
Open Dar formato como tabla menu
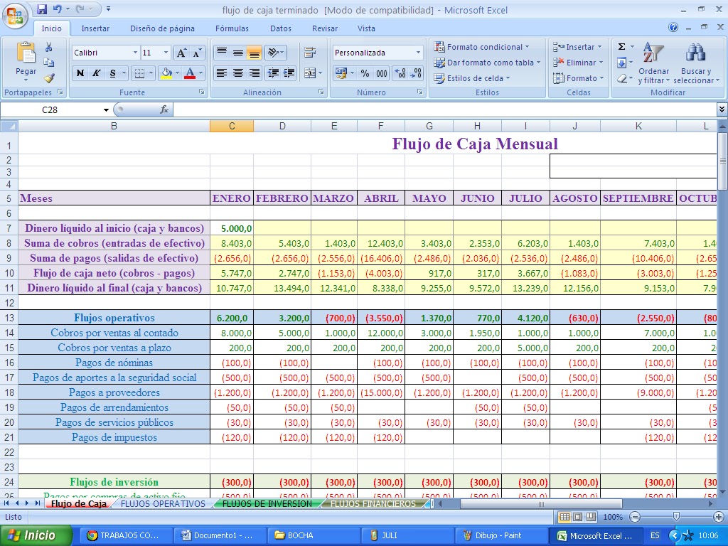point(487,63)
